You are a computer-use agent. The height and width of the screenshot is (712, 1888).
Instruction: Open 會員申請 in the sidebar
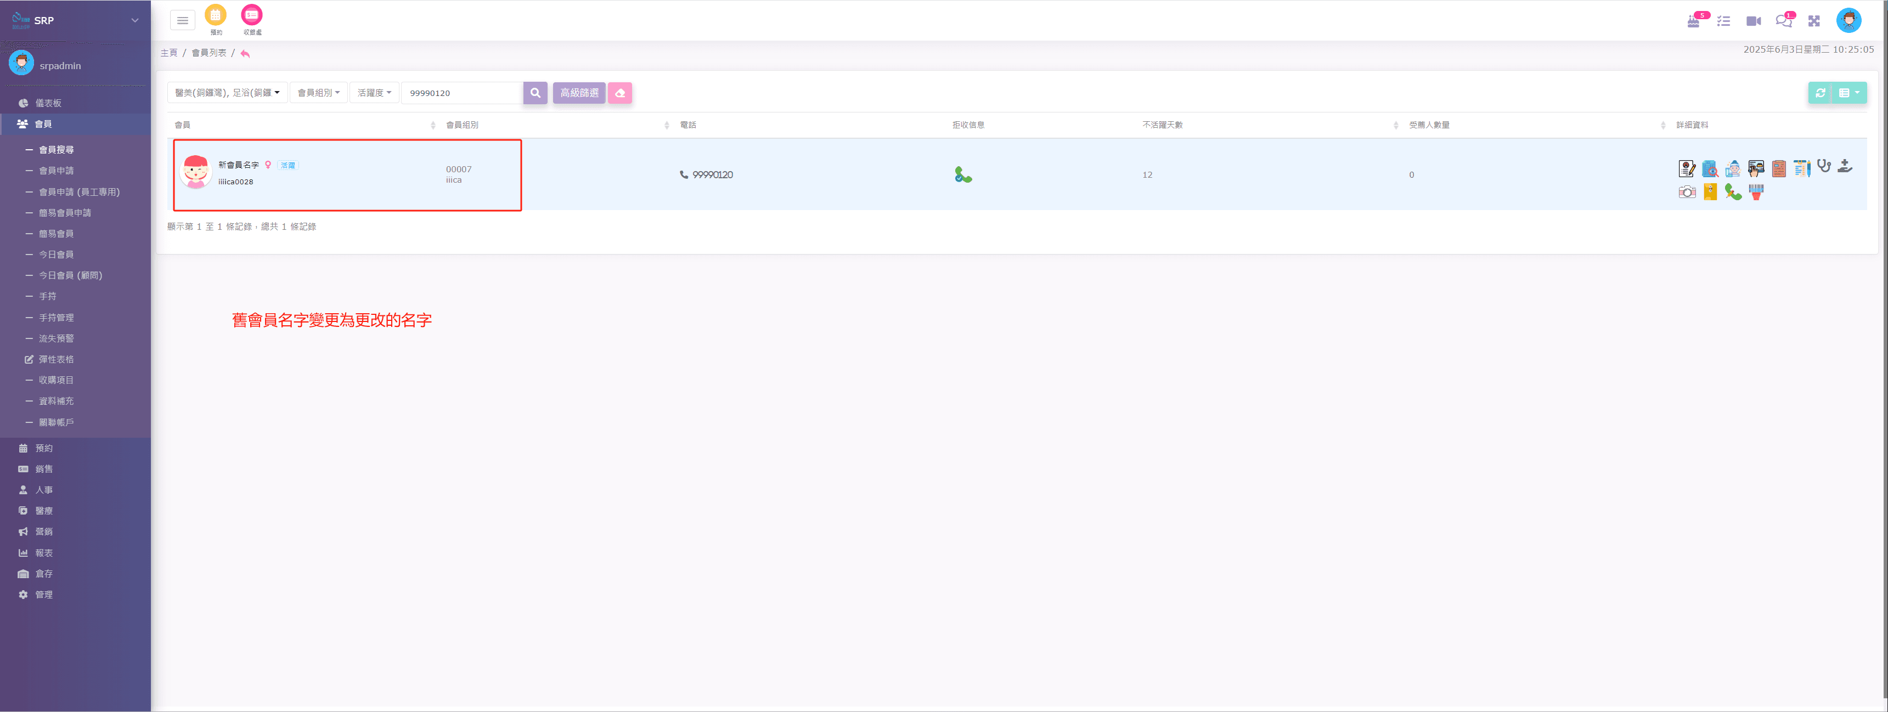click(57, 171)
